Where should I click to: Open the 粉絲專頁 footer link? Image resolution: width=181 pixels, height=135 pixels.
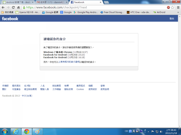click(57, 85)
